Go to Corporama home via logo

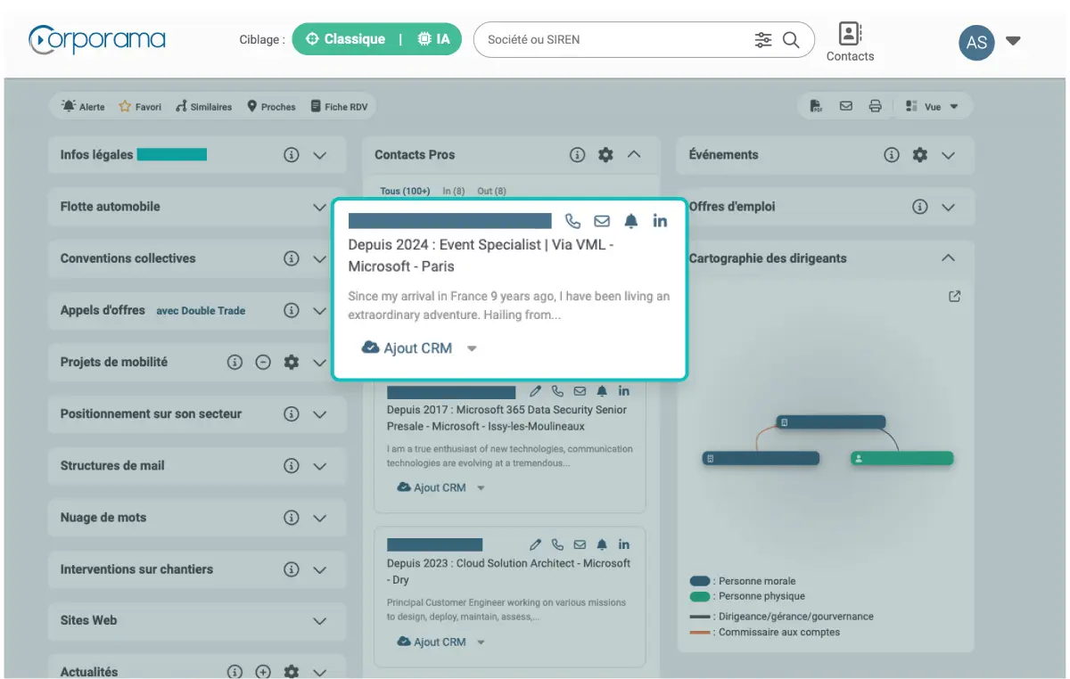point(96,40)
